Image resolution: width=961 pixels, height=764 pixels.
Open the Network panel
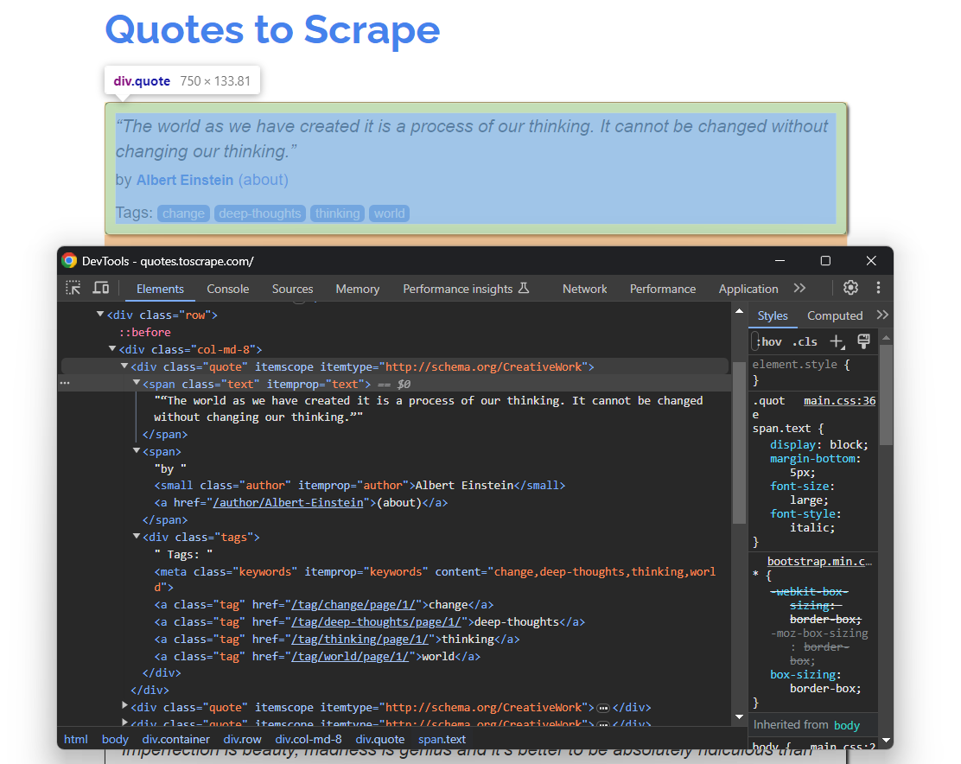[584, 288]
